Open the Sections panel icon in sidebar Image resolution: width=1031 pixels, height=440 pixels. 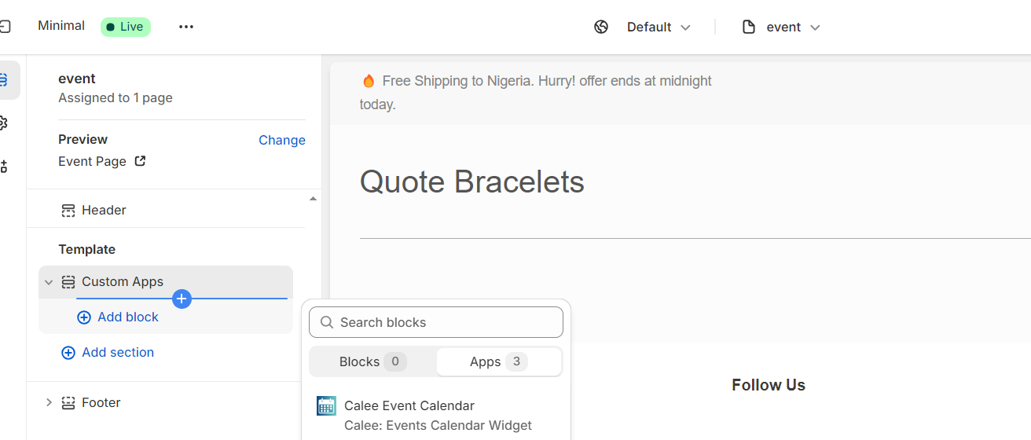(x=5, y=79)
